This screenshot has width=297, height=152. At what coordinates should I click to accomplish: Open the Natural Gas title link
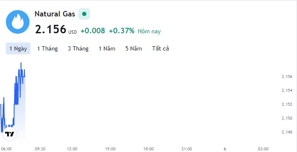55,14
